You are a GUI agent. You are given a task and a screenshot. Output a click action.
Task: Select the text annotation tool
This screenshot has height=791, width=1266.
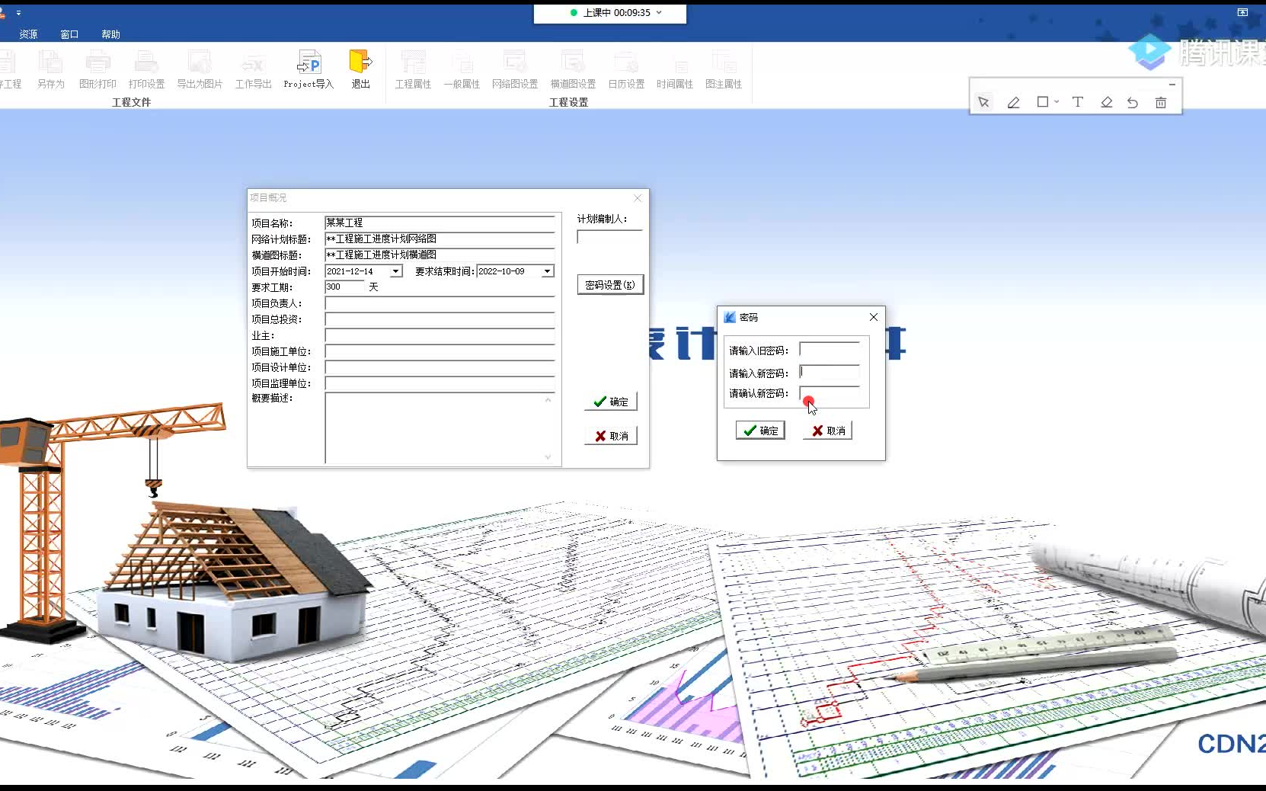1077,101
